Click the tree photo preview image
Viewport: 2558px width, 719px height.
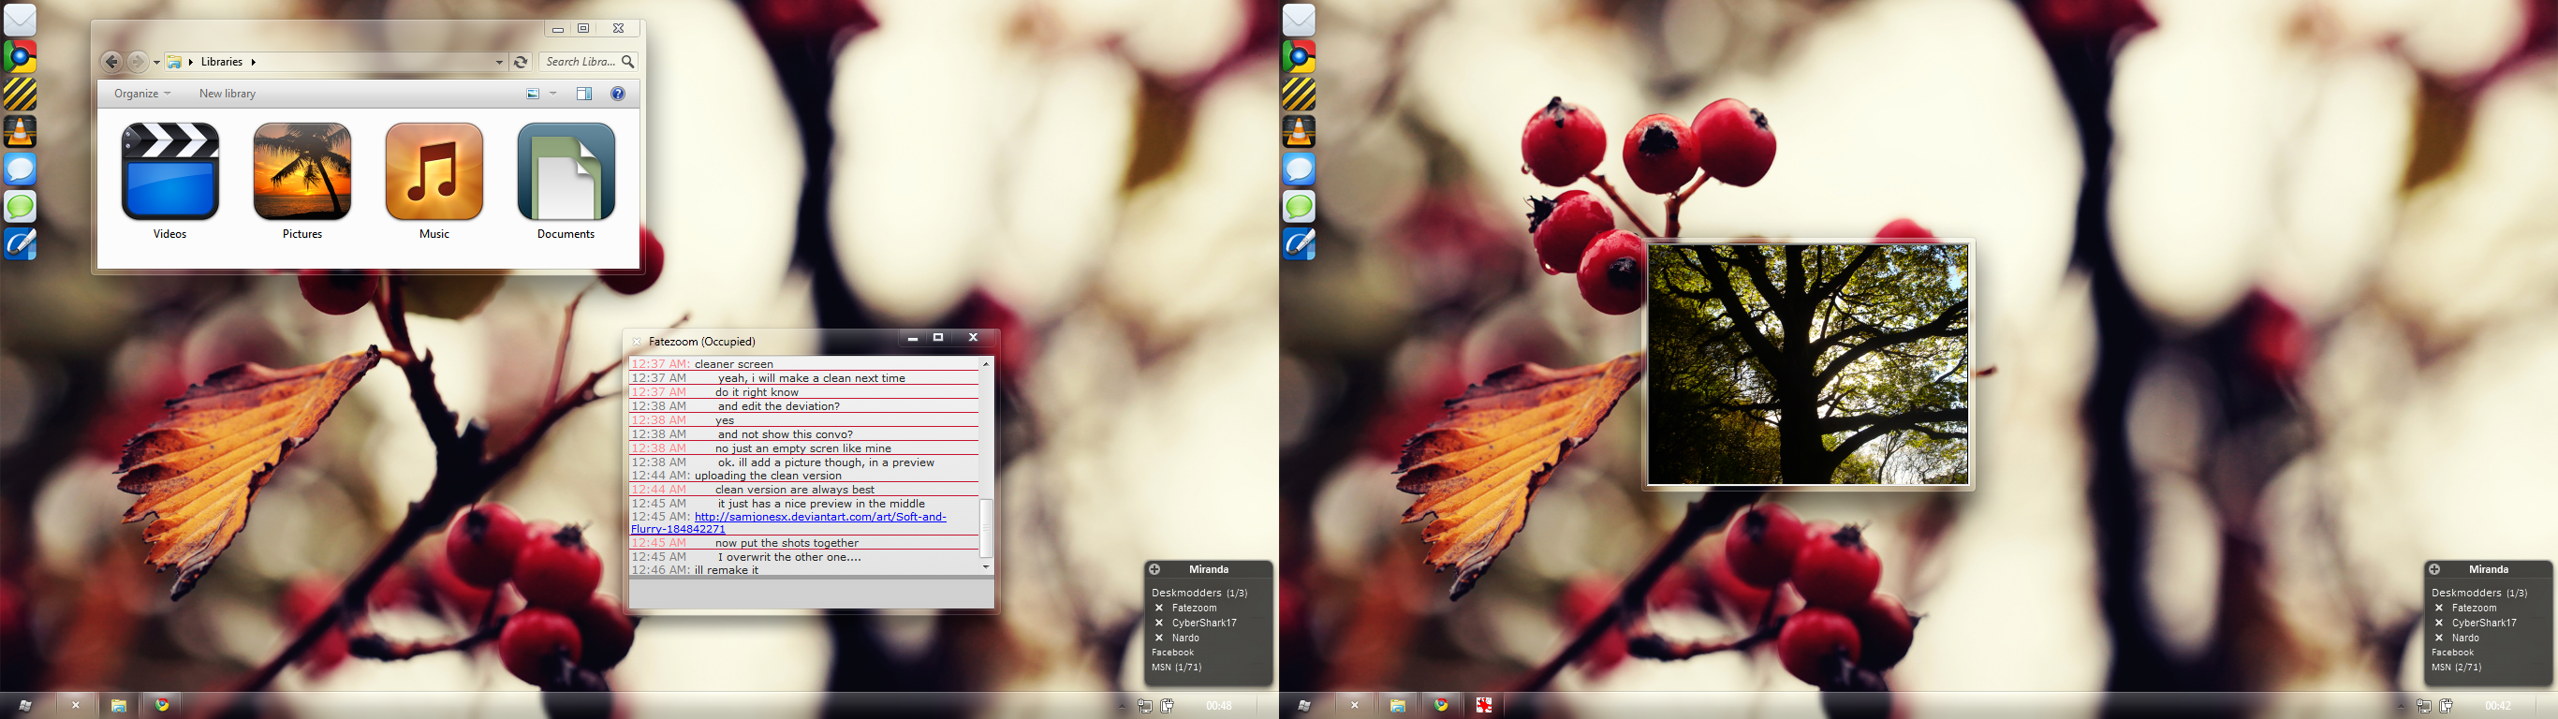(x=1808, y=364)
